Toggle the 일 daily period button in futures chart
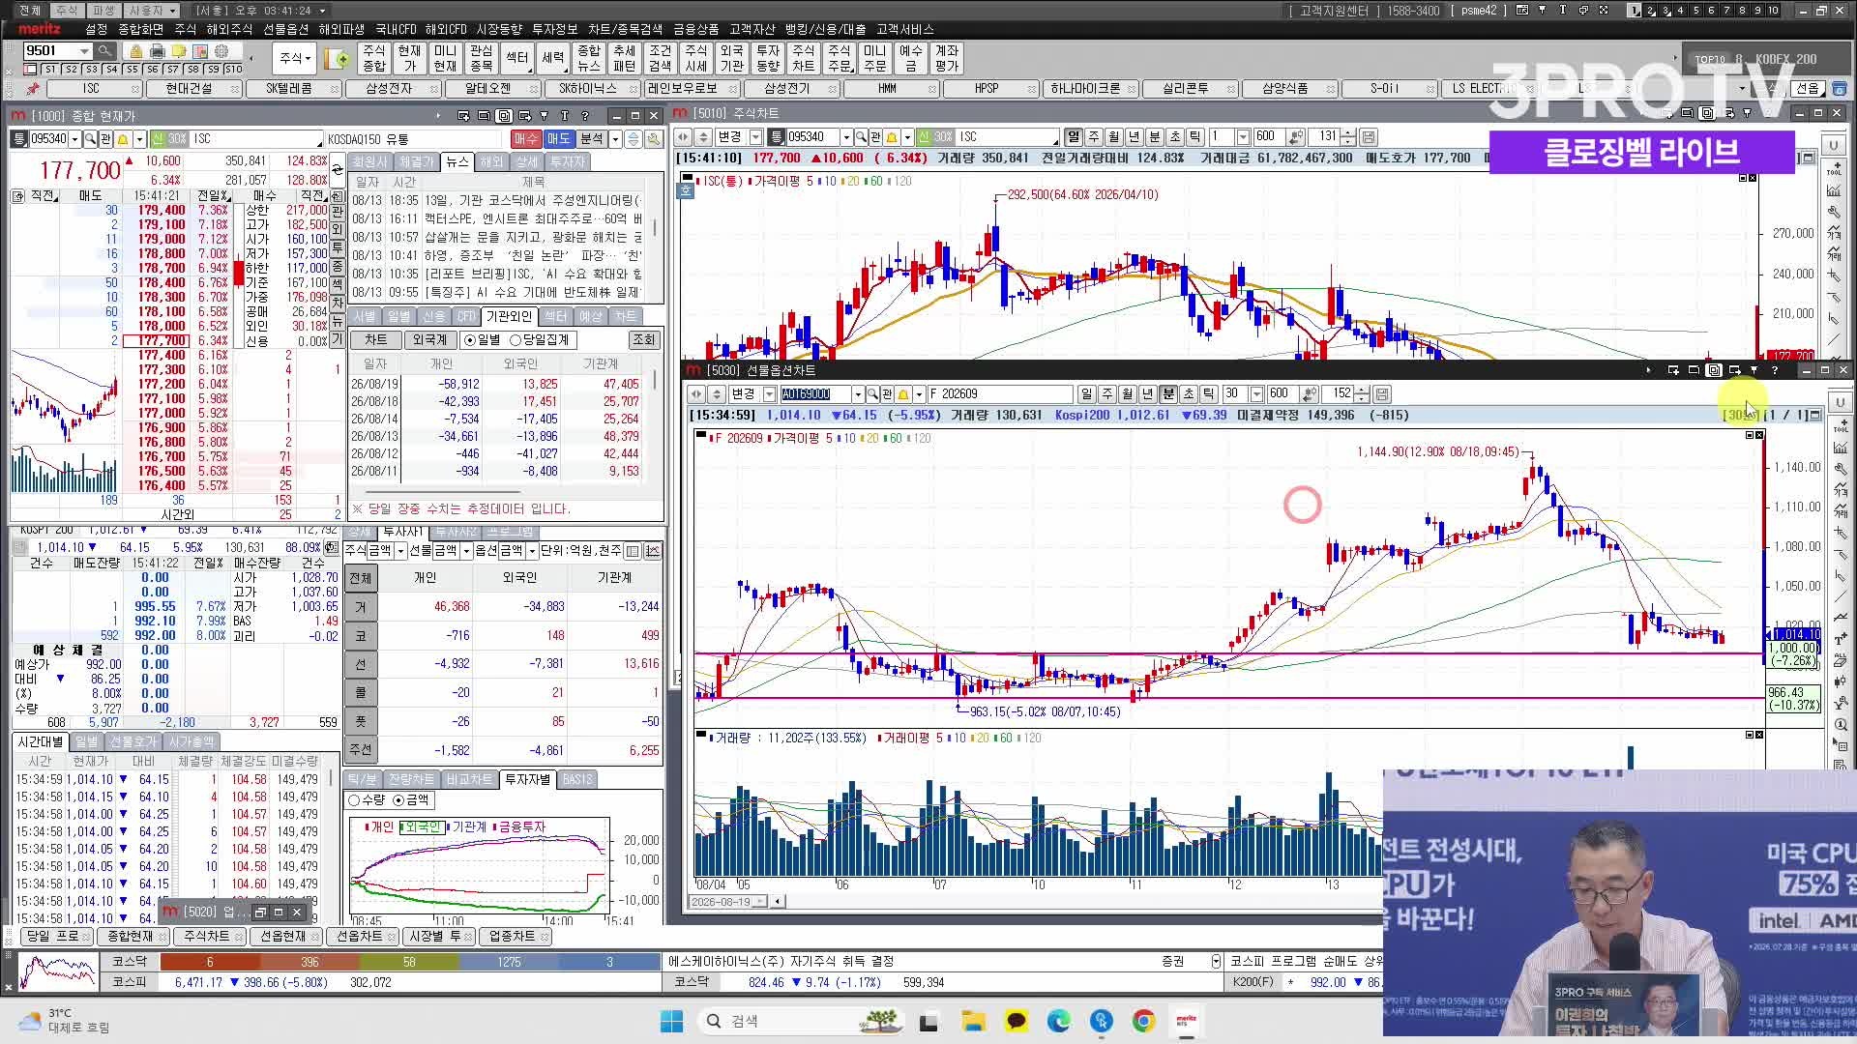1857x1044 pixels. 1086,394
